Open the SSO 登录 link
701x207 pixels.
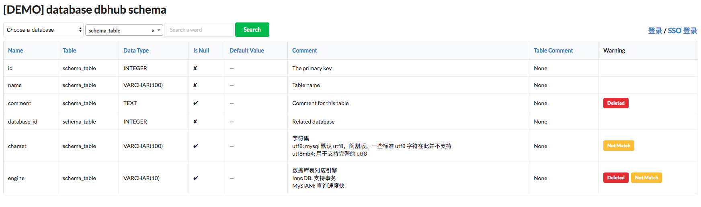pos(682,31)
